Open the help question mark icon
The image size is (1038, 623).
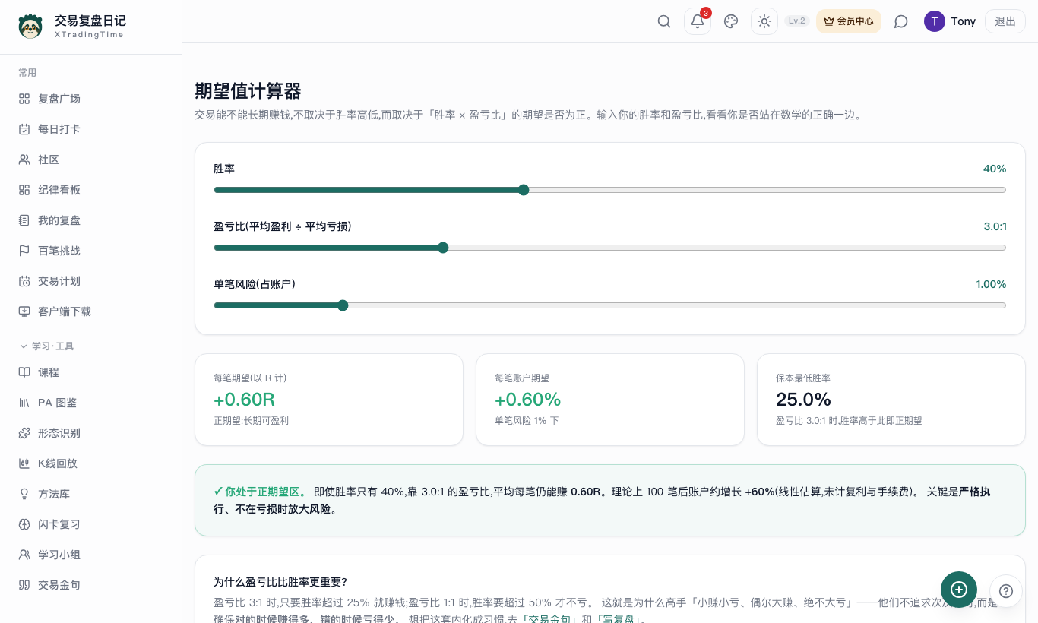point(1006,591)
